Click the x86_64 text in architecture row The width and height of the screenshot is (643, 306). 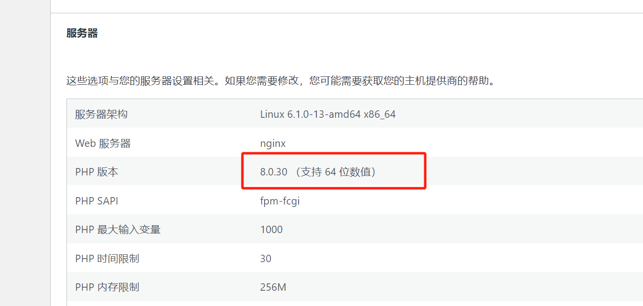tap(379, 114)
